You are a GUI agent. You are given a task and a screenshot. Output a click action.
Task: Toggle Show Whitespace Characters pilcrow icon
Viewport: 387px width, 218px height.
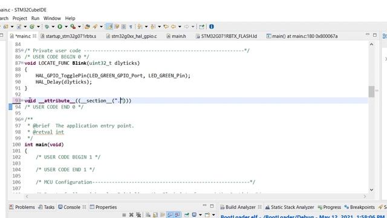tap(131, 27)
